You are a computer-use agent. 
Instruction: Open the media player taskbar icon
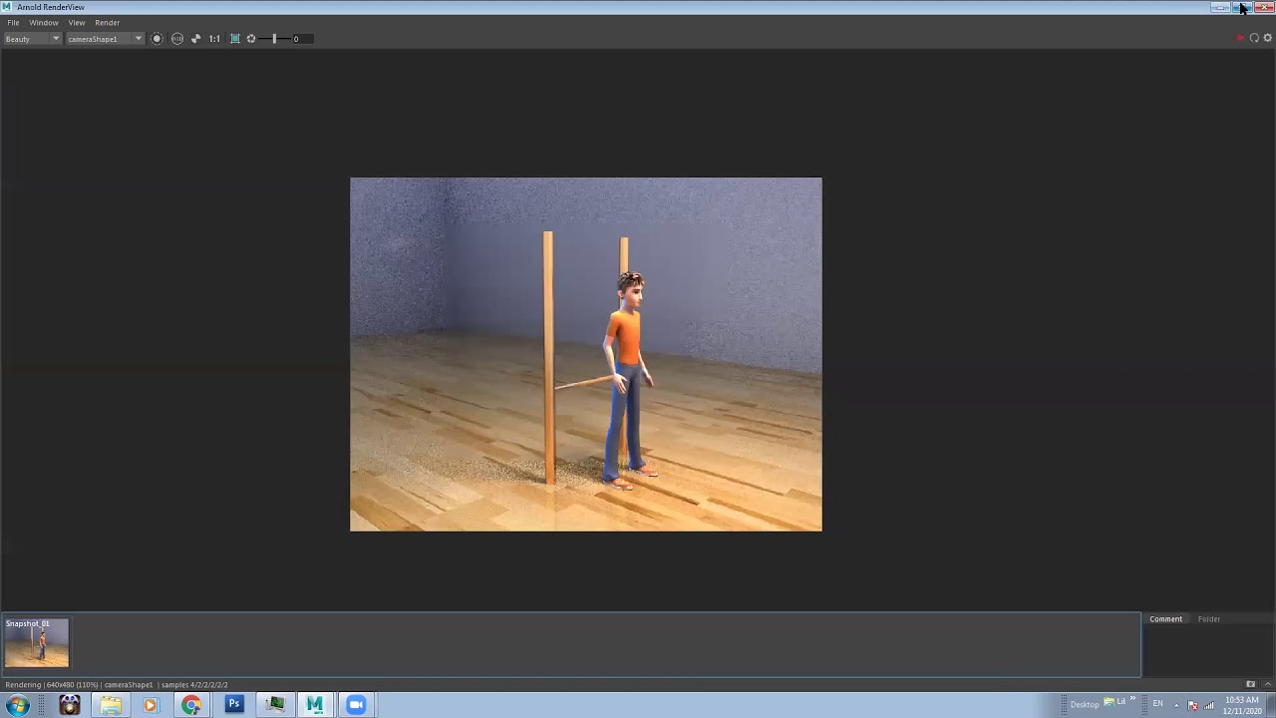click(x=151, y=705)
